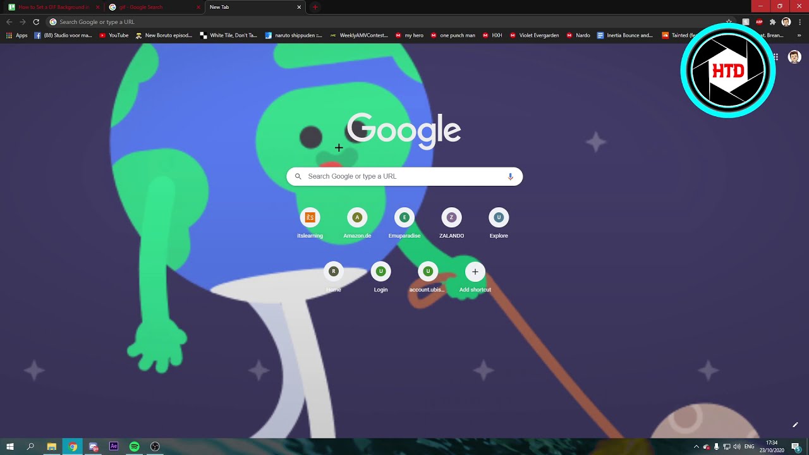The width and height of the screenshot is (809, 455).
Task: Open the 'naruto shippuden' bookmark
Action: point(294,35)
